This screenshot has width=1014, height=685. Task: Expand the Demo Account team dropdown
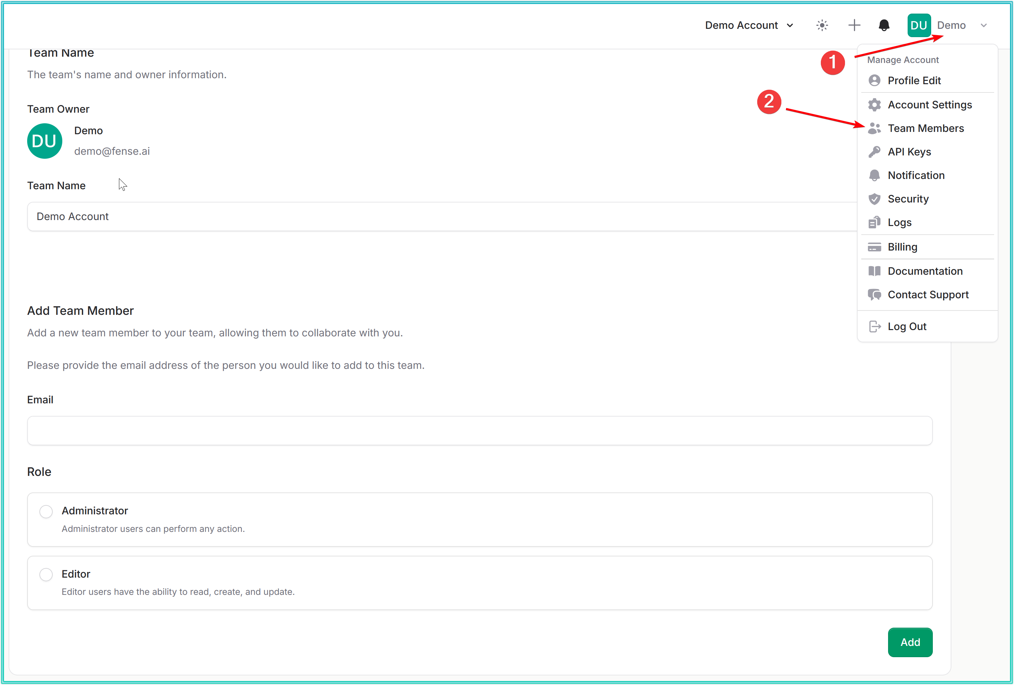(x=749, y=25)
